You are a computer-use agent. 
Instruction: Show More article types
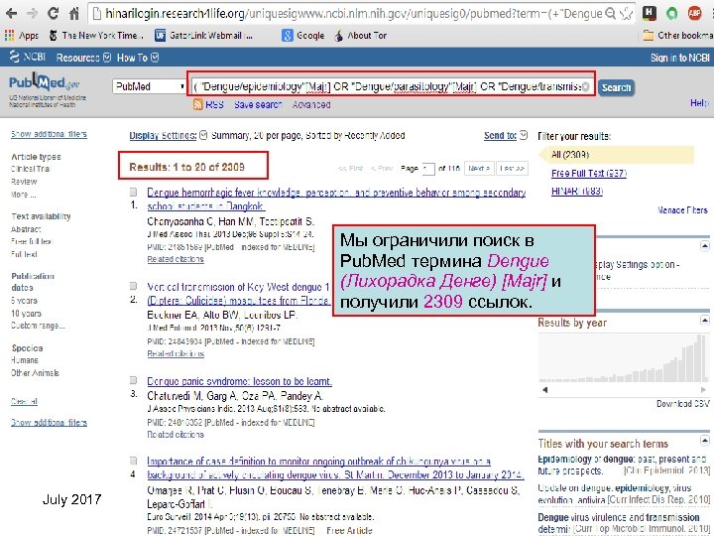point(23,195)
